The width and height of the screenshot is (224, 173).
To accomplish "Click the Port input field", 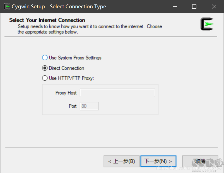I will (89, 106).
